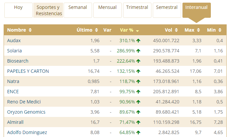Click the Var column header

(107, 30)
